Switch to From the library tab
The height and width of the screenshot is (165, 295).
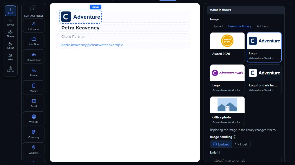239,26
